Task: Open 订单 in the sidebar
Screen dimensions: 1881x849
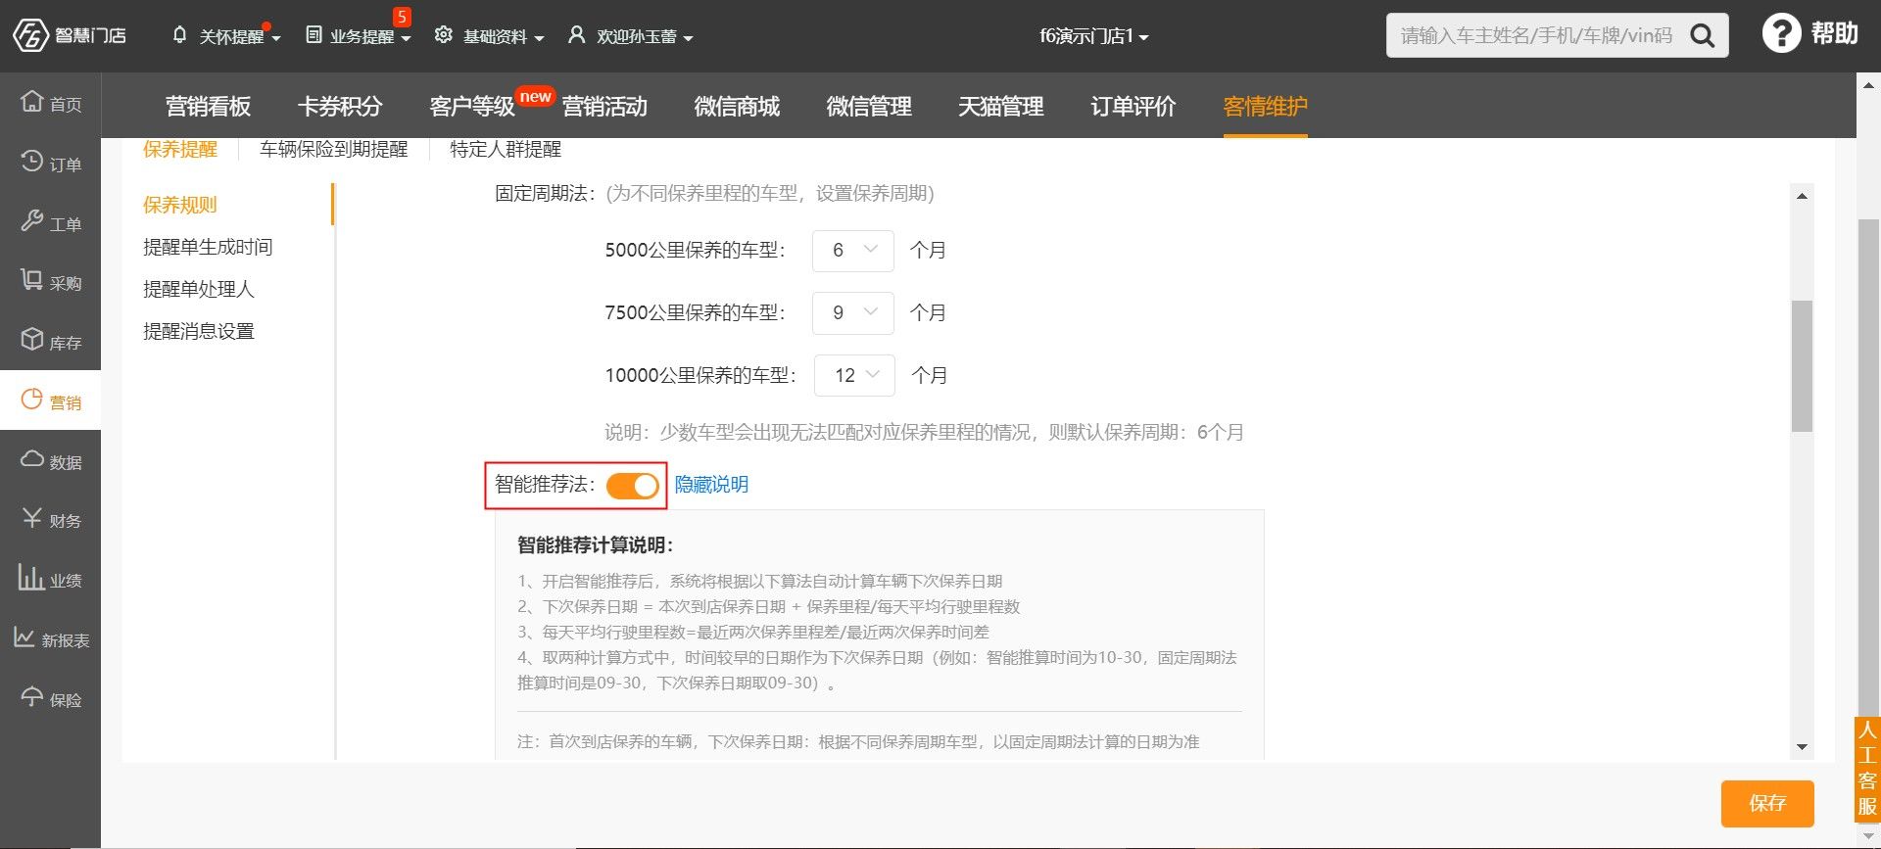Action: click(x=51, y=163)
